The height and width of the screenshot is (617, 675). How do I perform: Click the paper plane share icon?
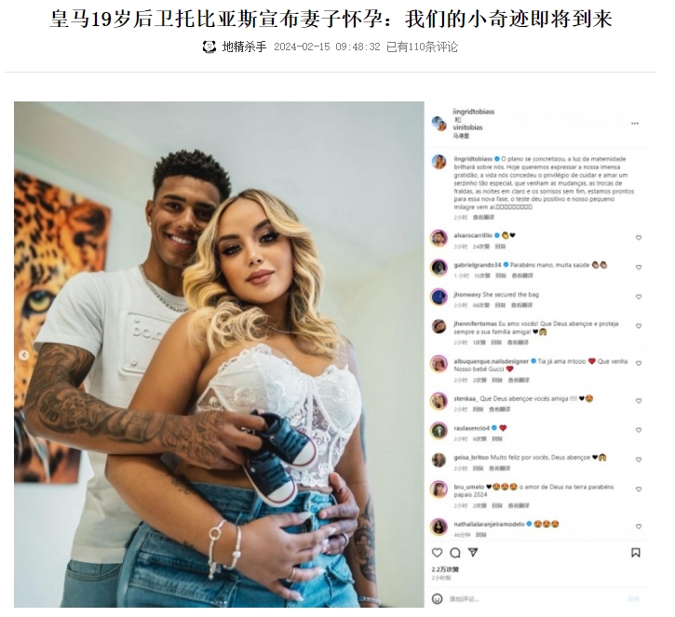473,553
